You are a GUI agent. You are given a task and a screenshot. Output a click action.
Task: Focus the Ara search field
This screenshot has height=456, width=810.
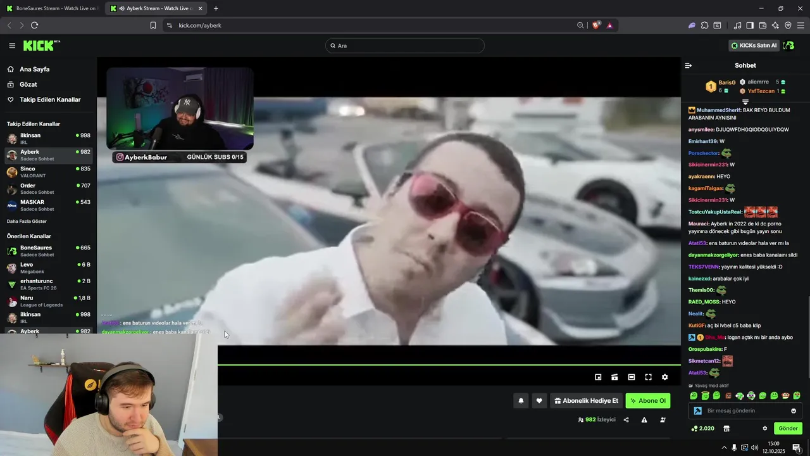click(x=405, y=46)
